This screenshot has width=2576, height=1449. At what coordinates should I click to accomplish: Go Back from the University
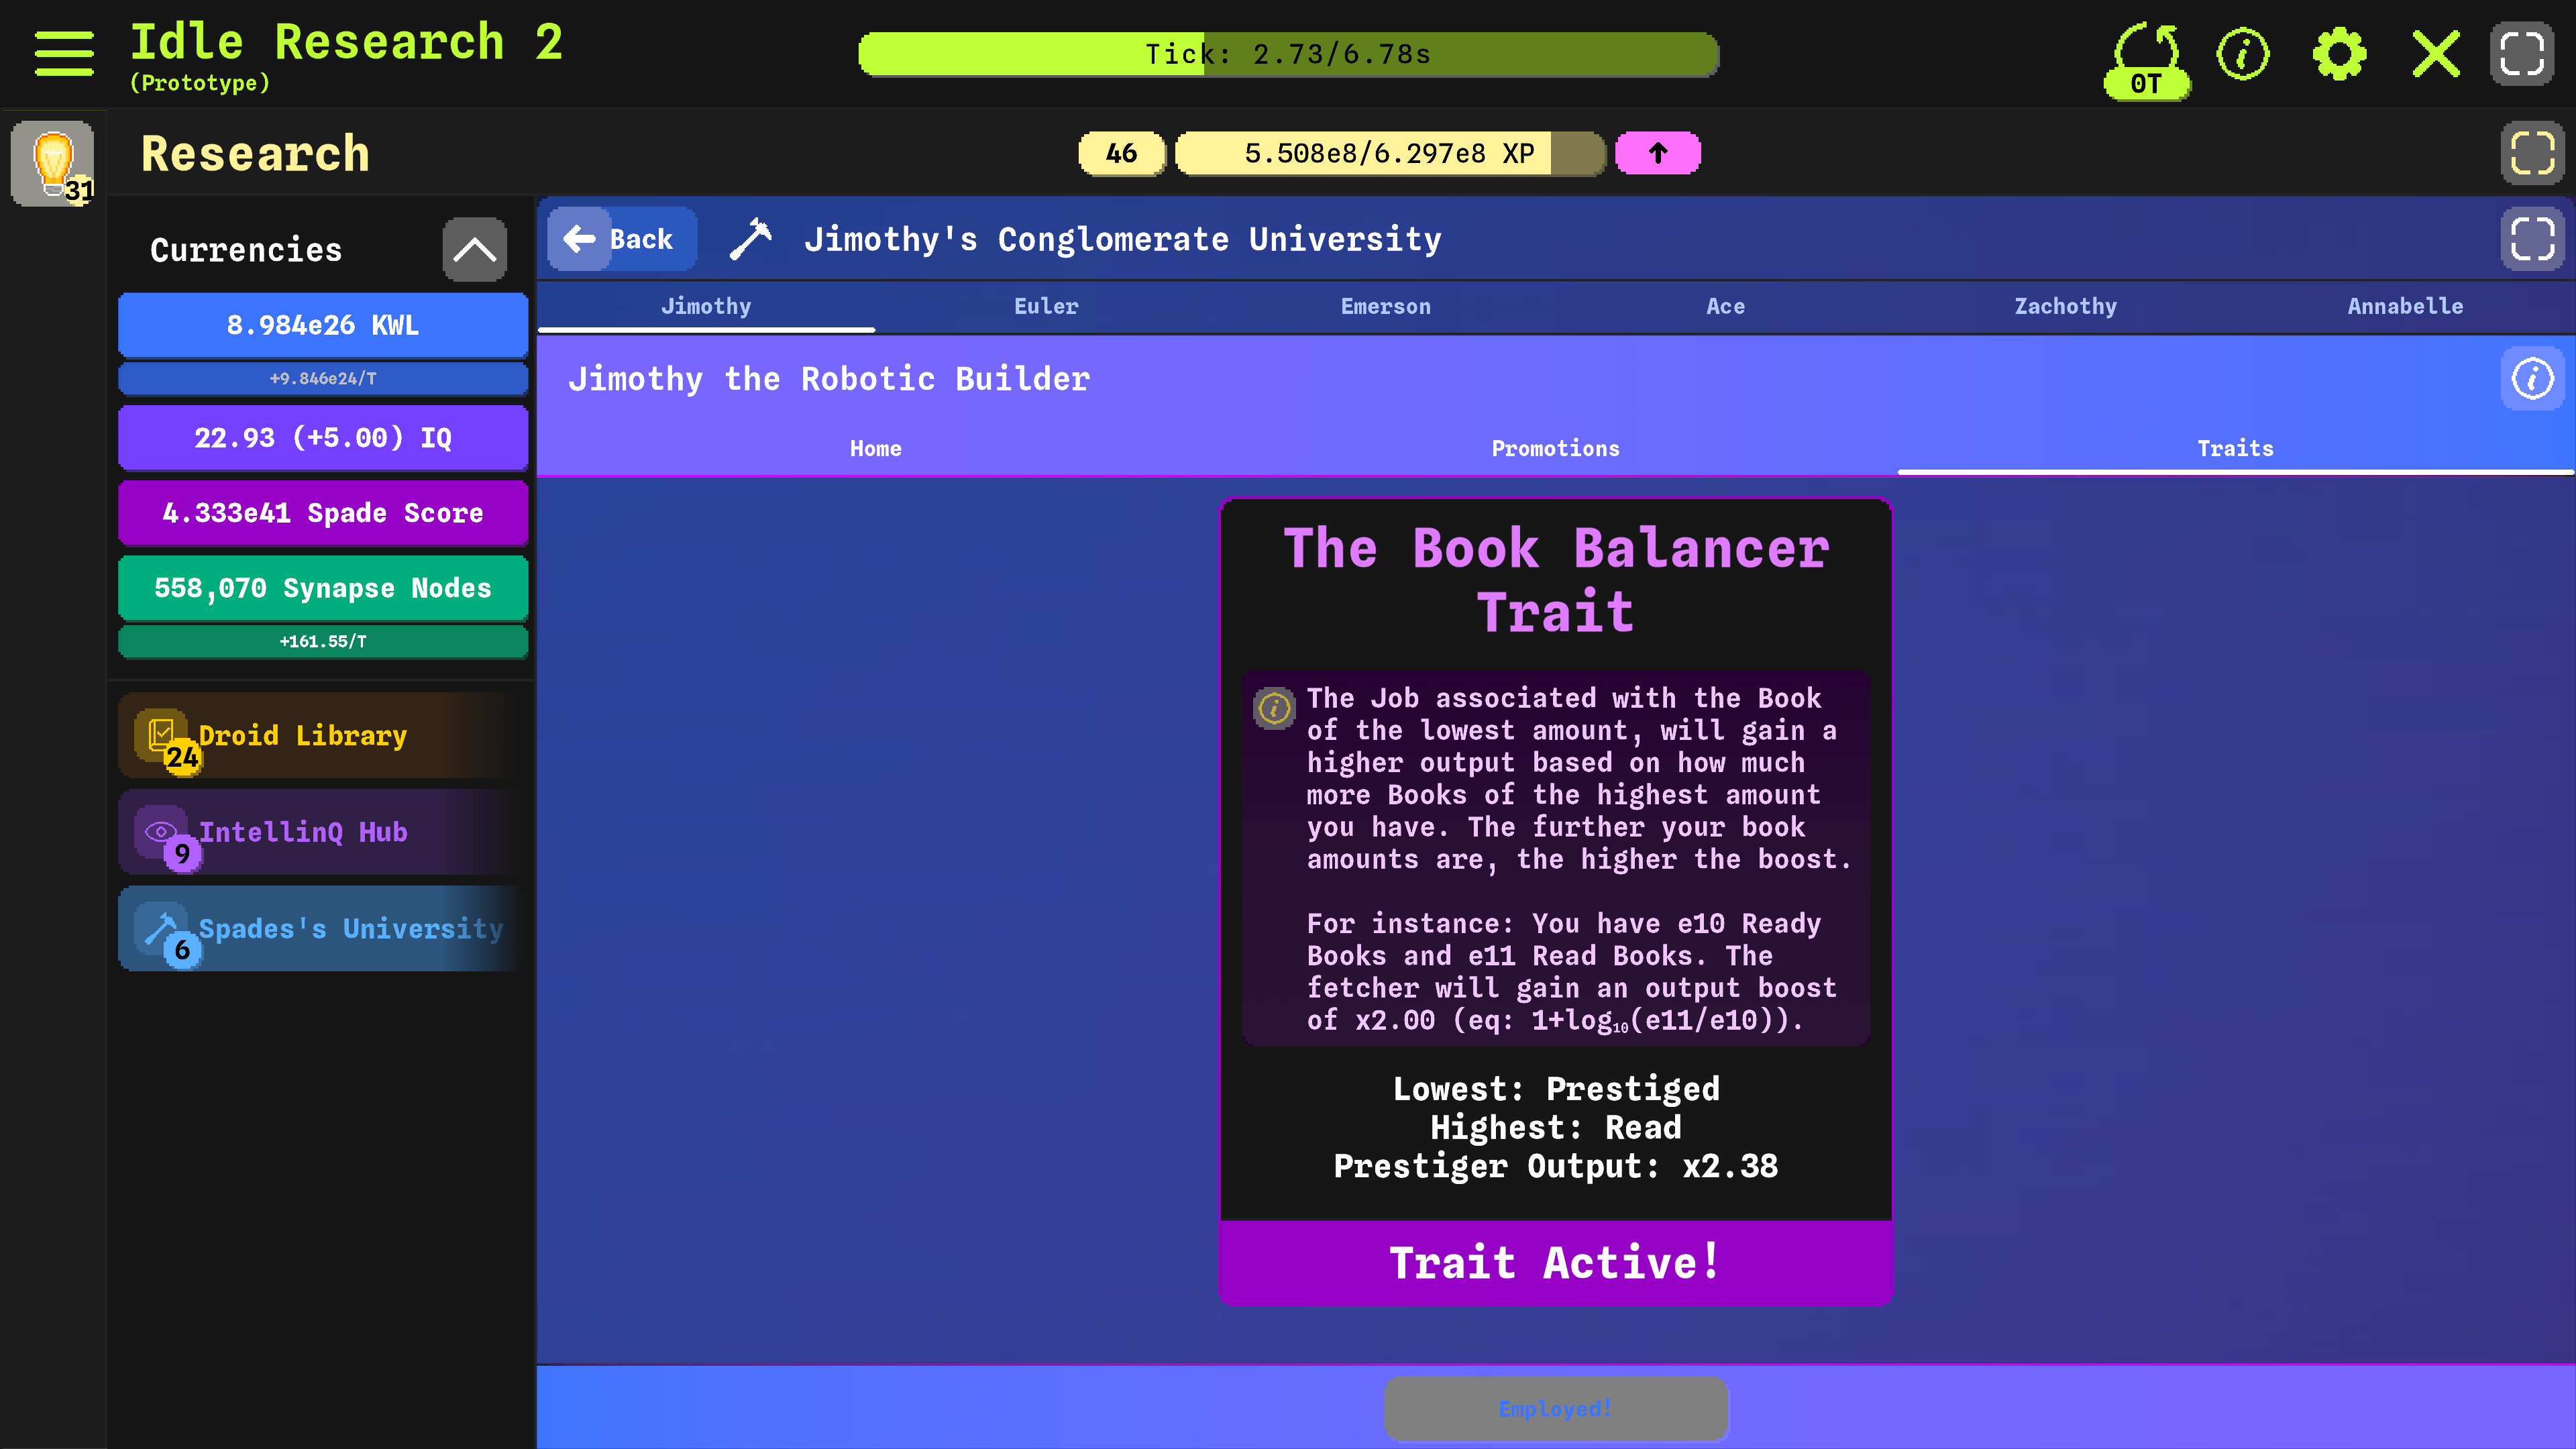[622, 239]
